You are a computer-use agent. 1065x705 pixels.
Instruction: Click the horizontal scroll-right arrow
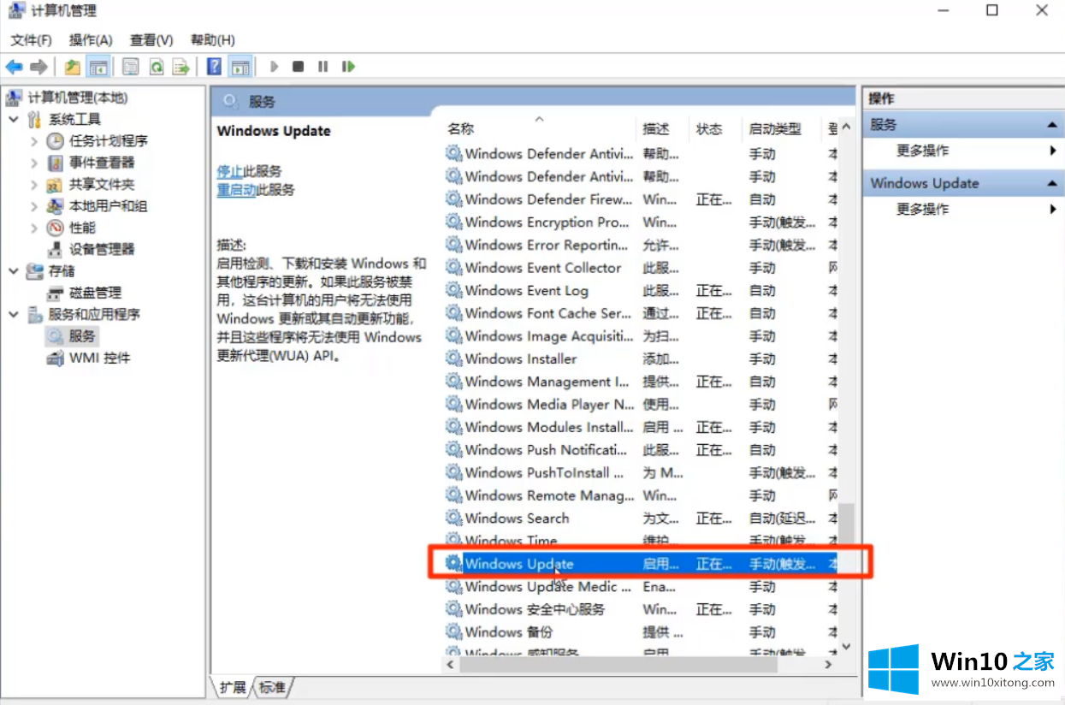tap(828, 664)
